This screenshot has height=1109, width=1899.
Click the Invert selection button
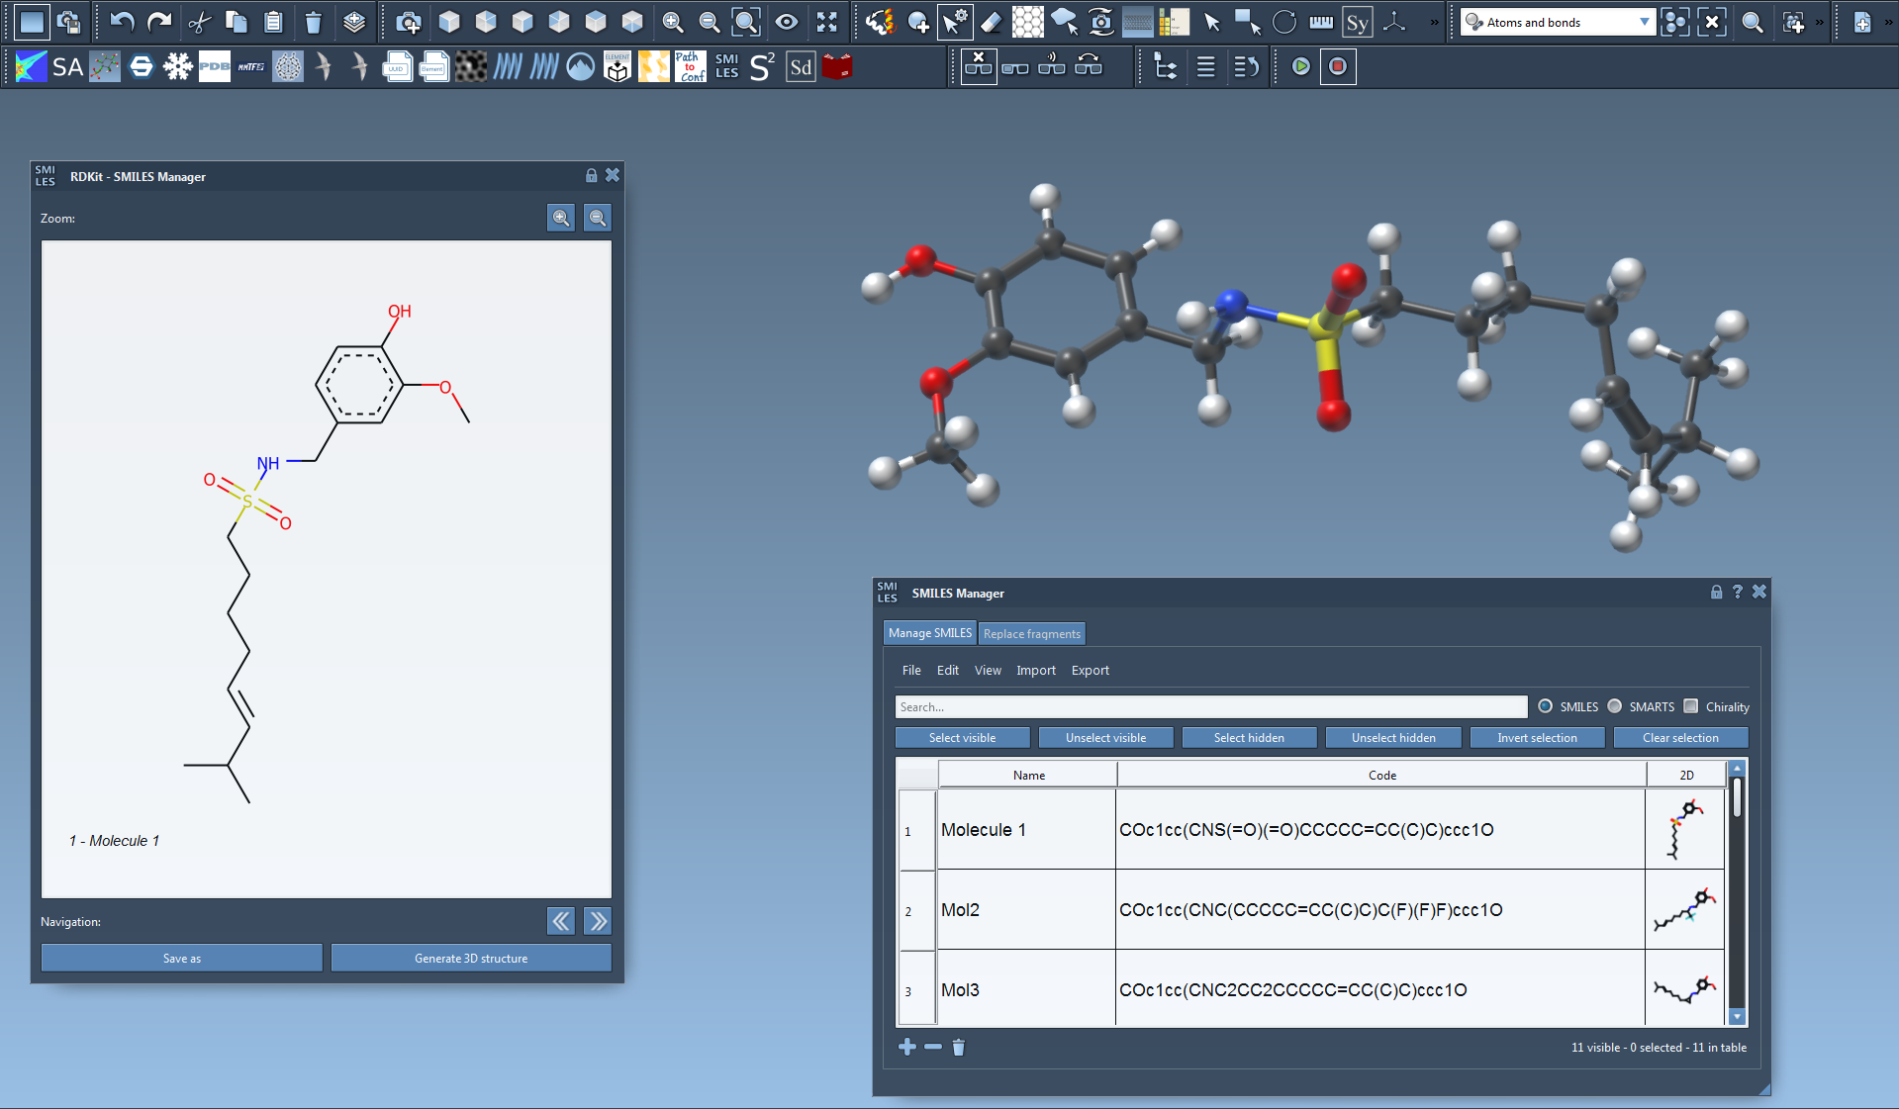coord(1536,737)
